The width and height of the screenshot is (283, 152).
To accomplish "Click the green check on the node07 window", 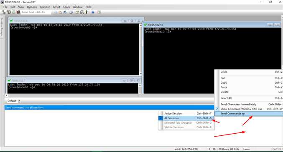I will [x=9, y=80].
